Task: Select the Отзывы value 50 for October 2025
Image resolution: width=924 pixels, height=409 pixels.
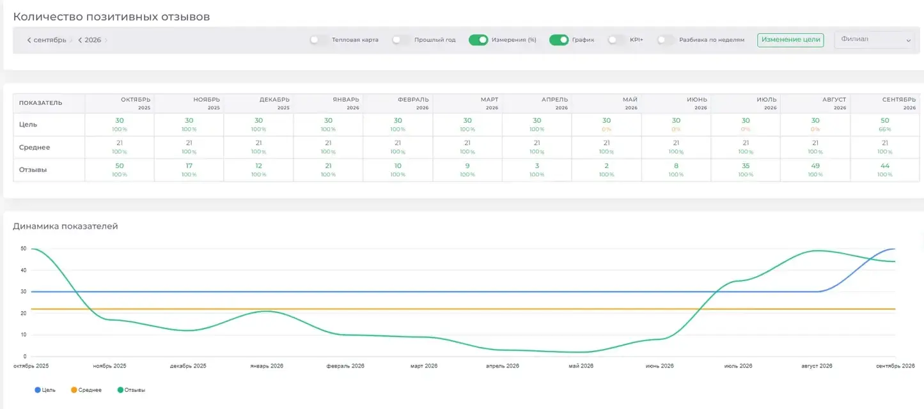Action: pos(120,166)
